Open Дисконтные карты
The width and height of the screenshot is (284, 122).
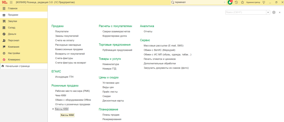coord(113,101)
